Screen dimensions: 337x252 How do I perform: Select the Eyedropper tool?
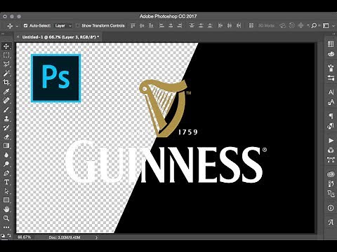coord(6,91)
